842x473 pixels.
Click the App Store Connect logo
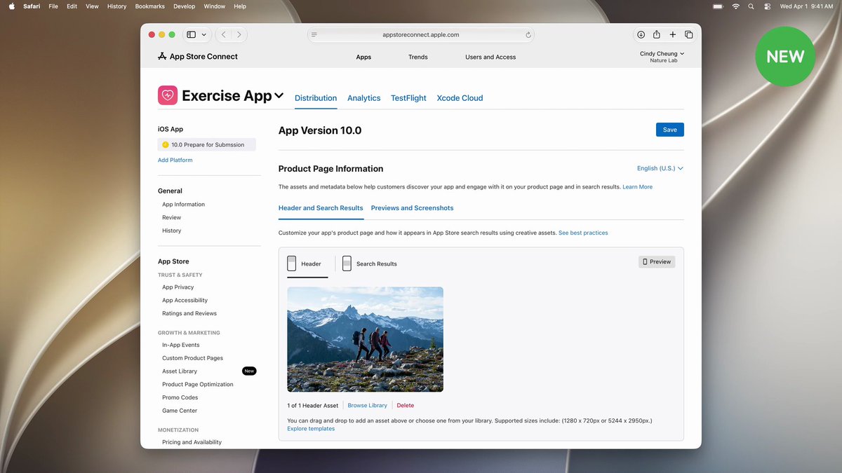(198, 56)
